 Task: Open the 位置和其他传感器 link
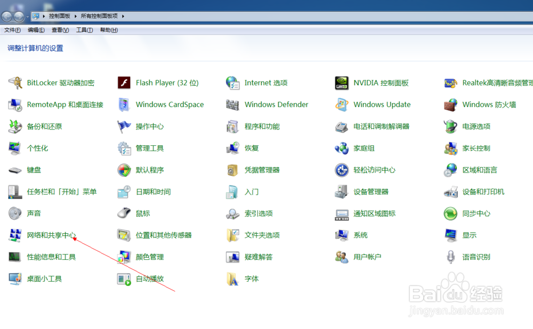164,235
